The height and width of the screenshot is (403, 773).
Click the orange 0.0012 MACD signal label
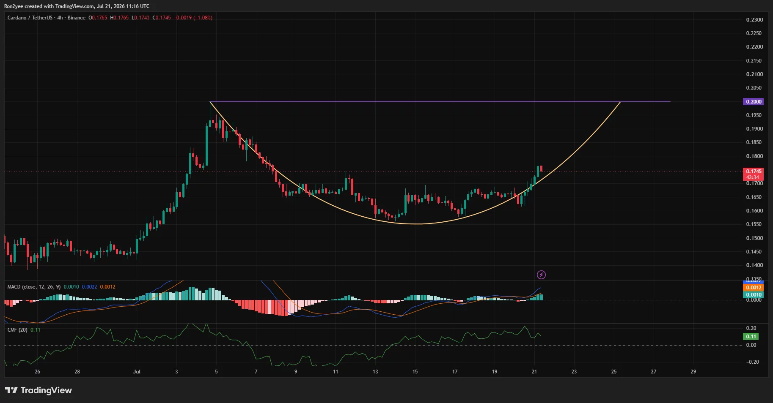coord(754,288)
